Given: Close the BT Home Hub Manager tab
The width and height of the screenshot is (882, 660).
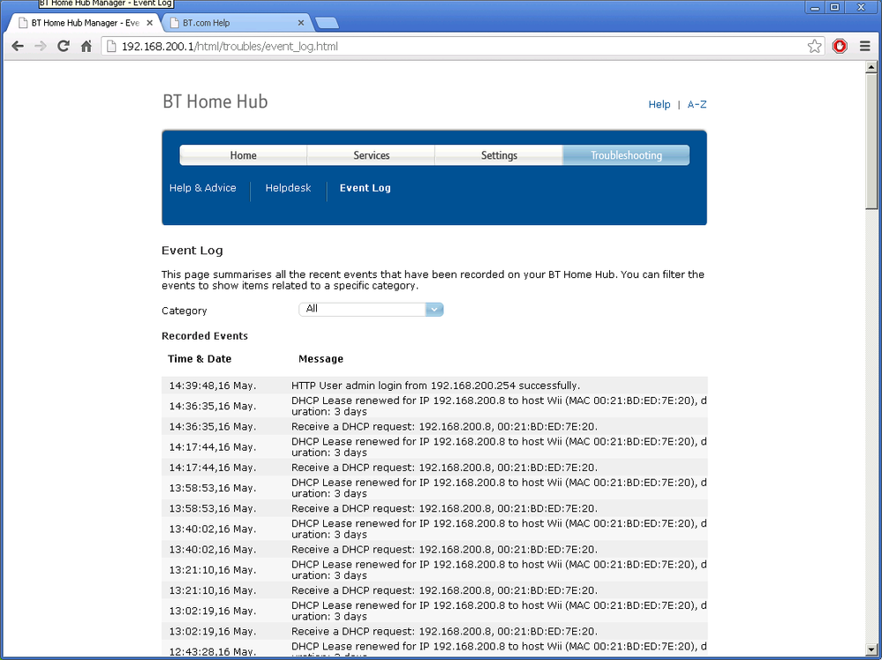Looking at the screenshot, I should point(149,23).
